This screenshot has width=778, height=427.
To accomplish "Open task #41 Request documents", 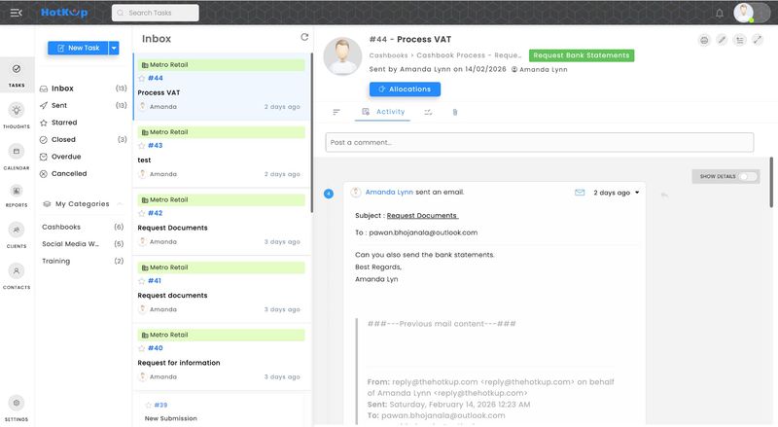I will (x=222, y=290).
